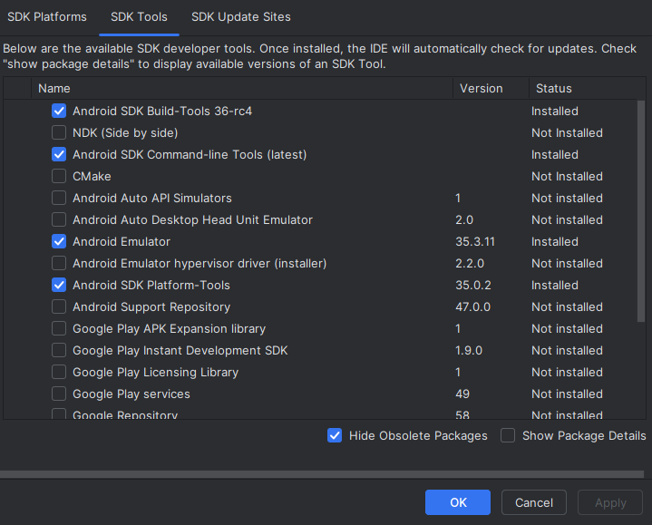The height and width of the screenshot is (525, 652).
Task: Check Android Emulator hypervisor driver checkbox
Action: click(x=59, y=263)
